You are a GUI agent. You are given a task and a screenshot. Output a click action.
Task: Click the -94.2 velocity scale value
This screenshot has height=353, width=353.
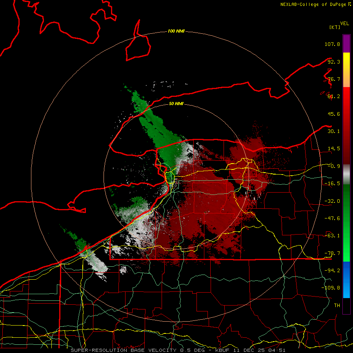[x=332, y=271]
